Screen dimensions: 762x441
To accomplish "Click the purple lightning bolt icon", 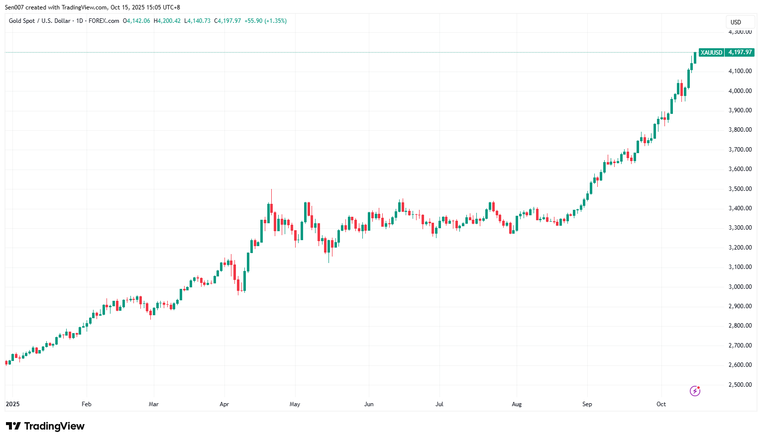I will (695, 391).
